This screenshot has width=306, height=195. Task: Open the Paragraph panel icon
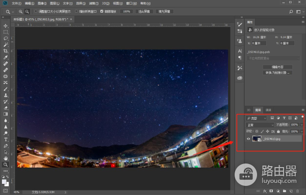[240, 58]
